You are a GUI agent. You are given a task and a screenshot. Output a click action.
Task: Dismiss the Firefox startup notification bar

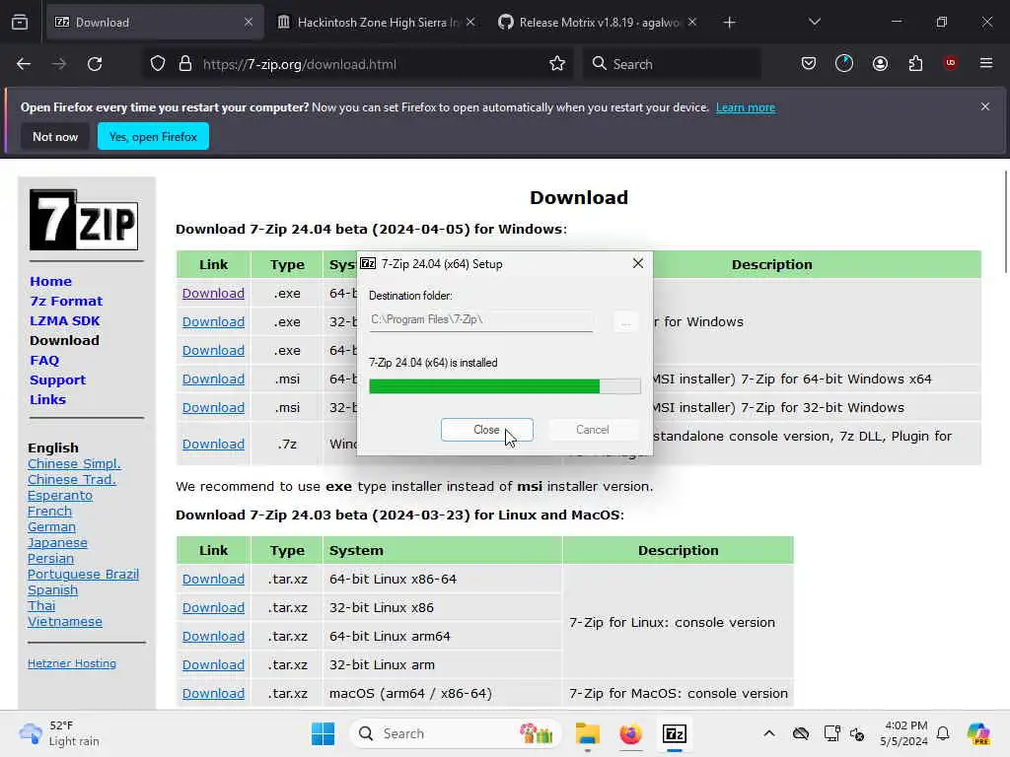coord(985,106)
